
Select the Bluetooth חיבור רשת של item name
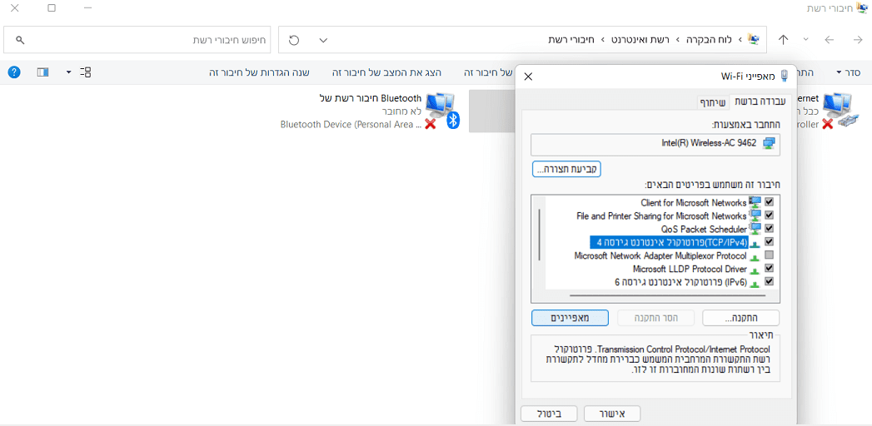371,98
